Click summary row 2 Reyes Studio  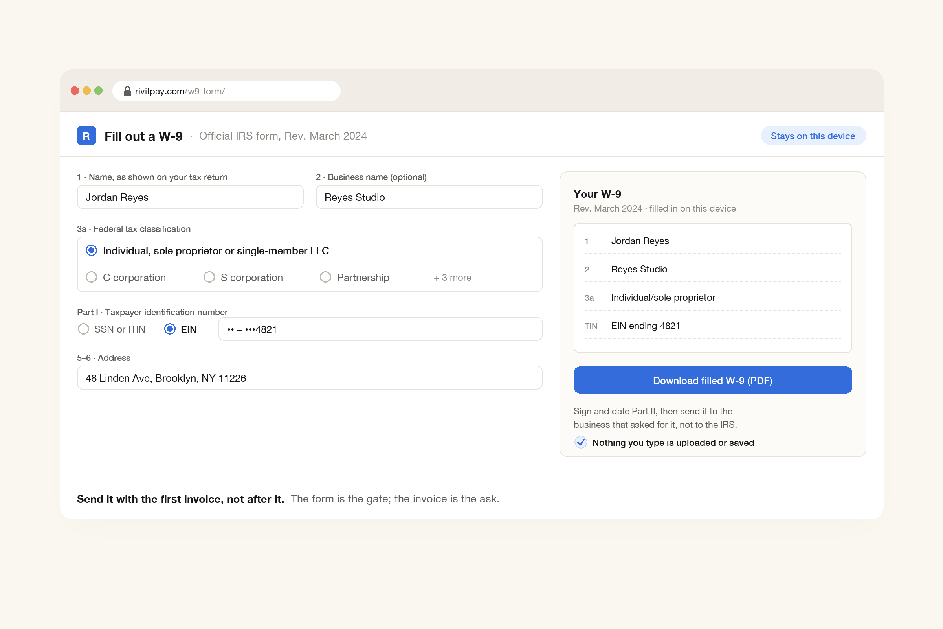tap(712, 269)
